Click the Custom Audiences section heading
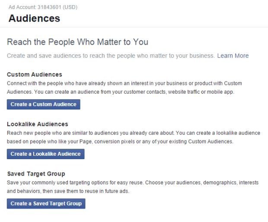 (x=35, y=75)
